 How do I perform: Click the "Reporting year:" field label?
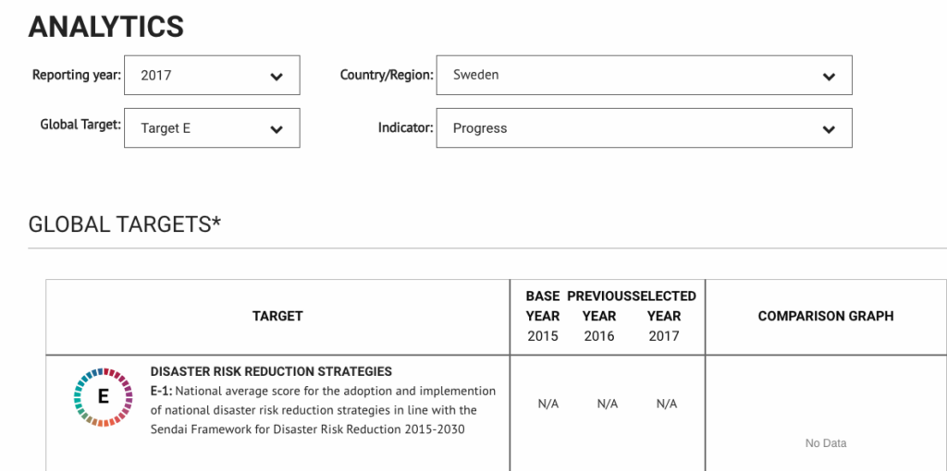pos(77,75)
